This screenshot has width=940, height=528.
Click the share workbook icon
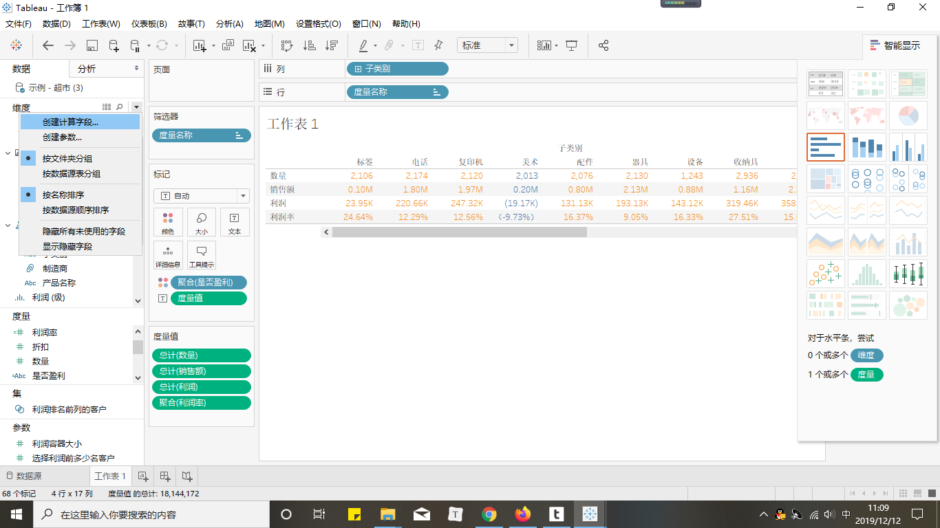click(x=603, y=45)
